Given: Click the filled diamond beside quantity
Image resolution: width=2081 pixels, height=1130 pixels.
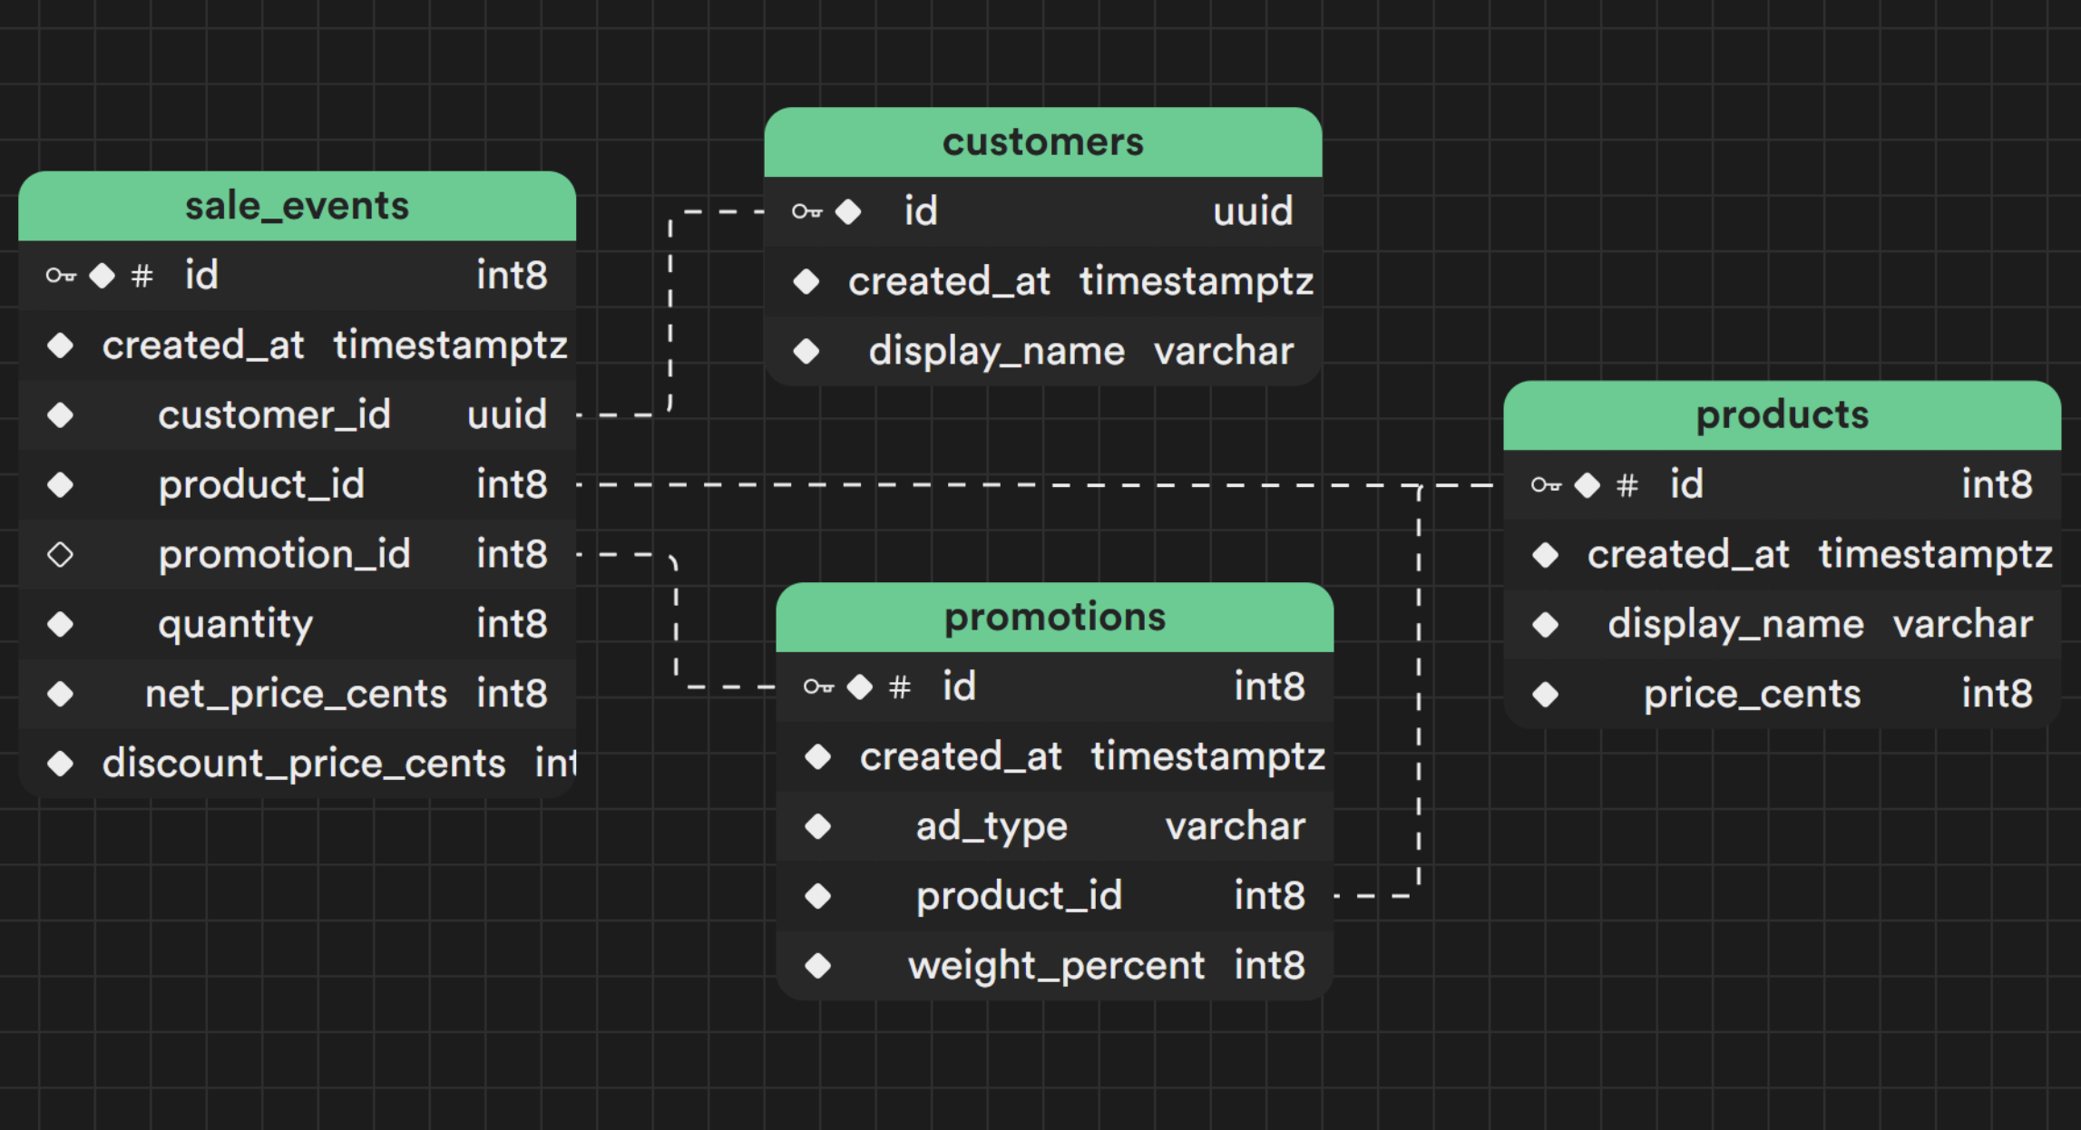Looking at the screenshot, I should 61,624.
